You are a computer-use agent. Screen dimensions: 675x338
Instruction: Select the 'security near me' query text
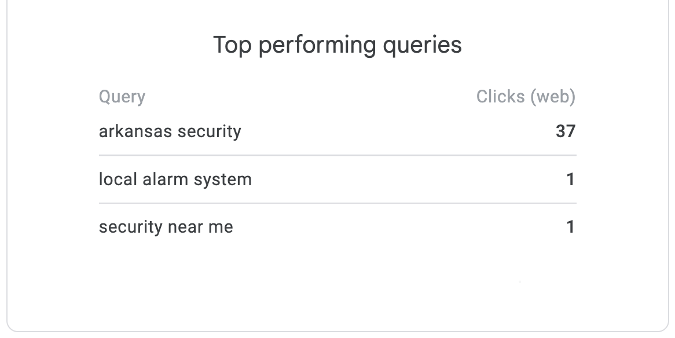click(166, 227)
